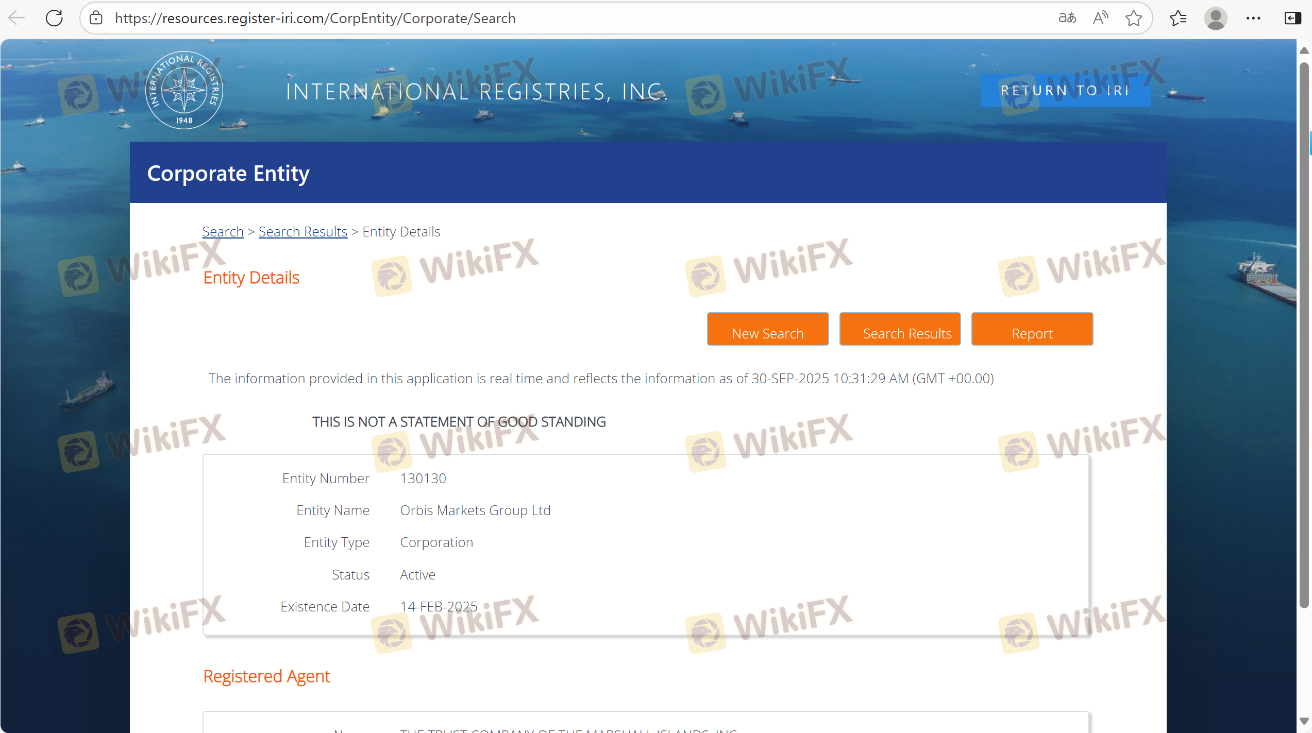Follow the Search Results breadcrumb link
This screenshot has height=733, width=1312.
point(302,232)
